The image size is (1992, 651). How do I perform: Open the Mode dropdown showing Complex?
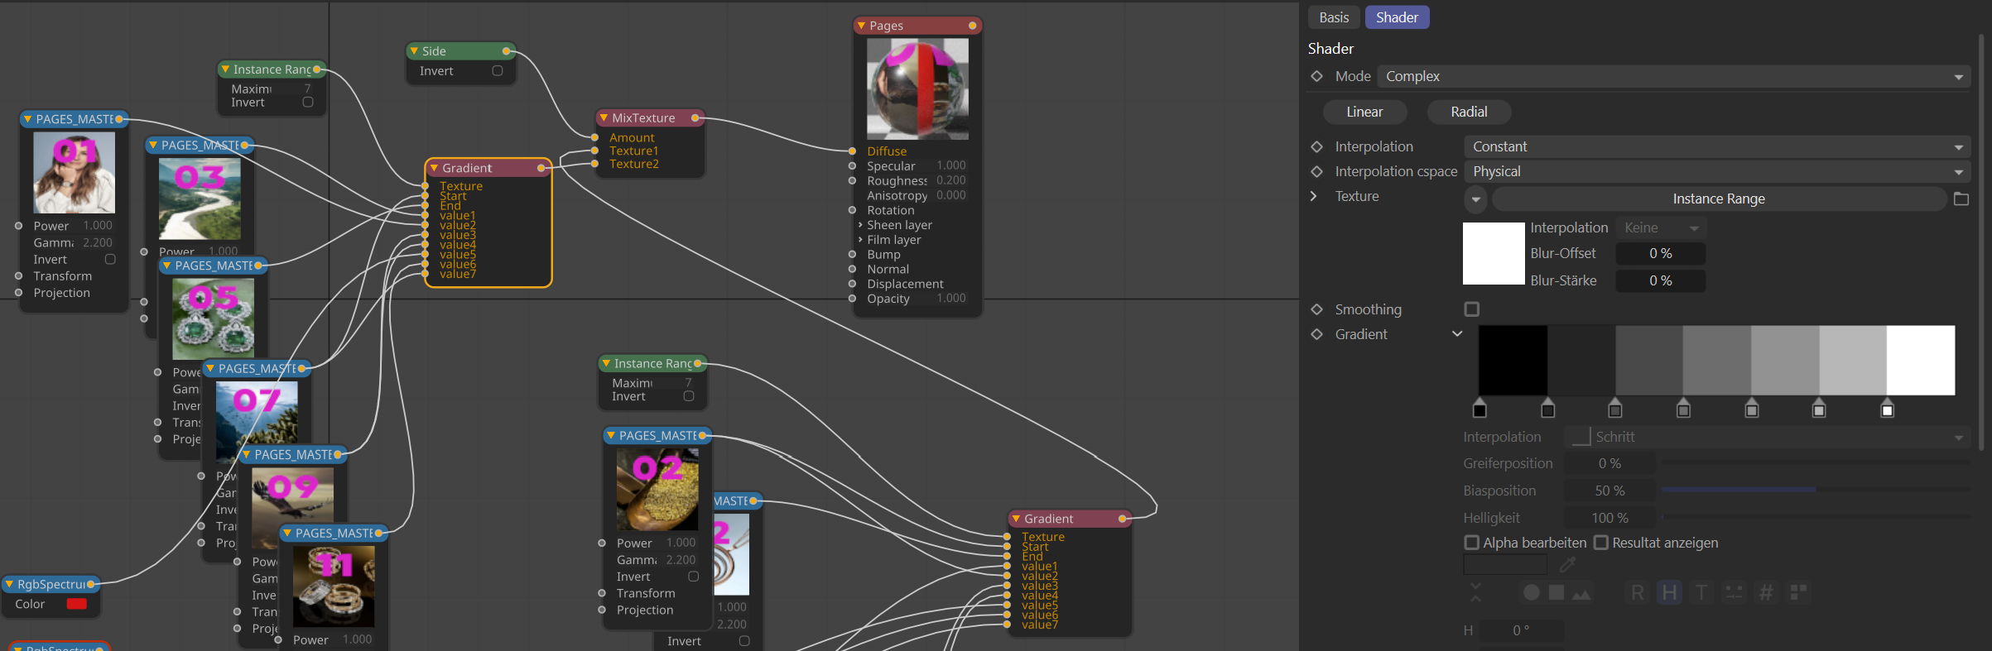(1674, 76)
